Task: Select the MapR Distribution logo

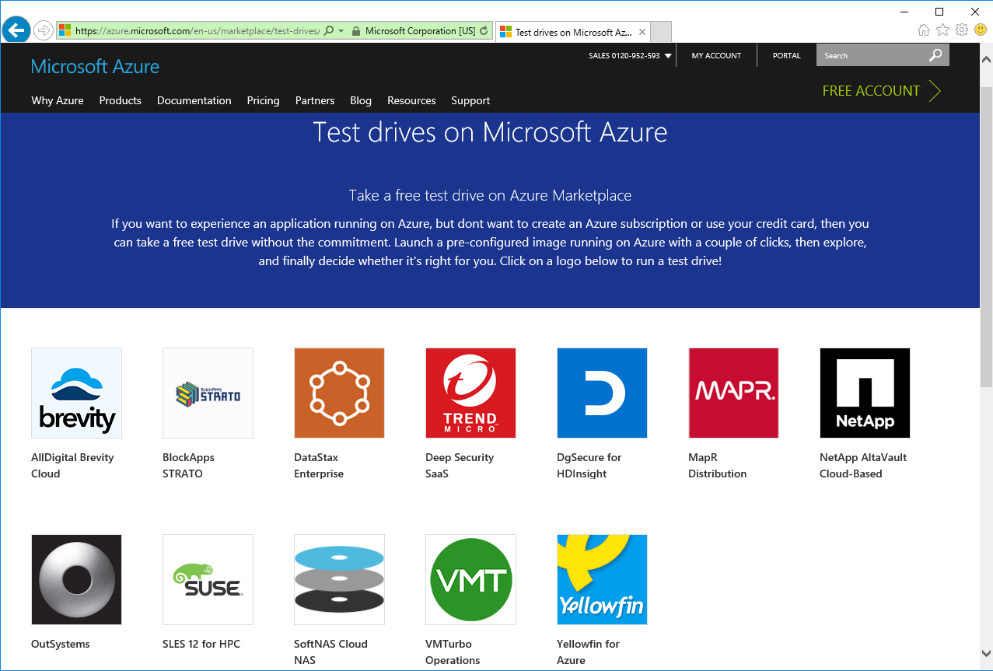Action: coord(733,393)
